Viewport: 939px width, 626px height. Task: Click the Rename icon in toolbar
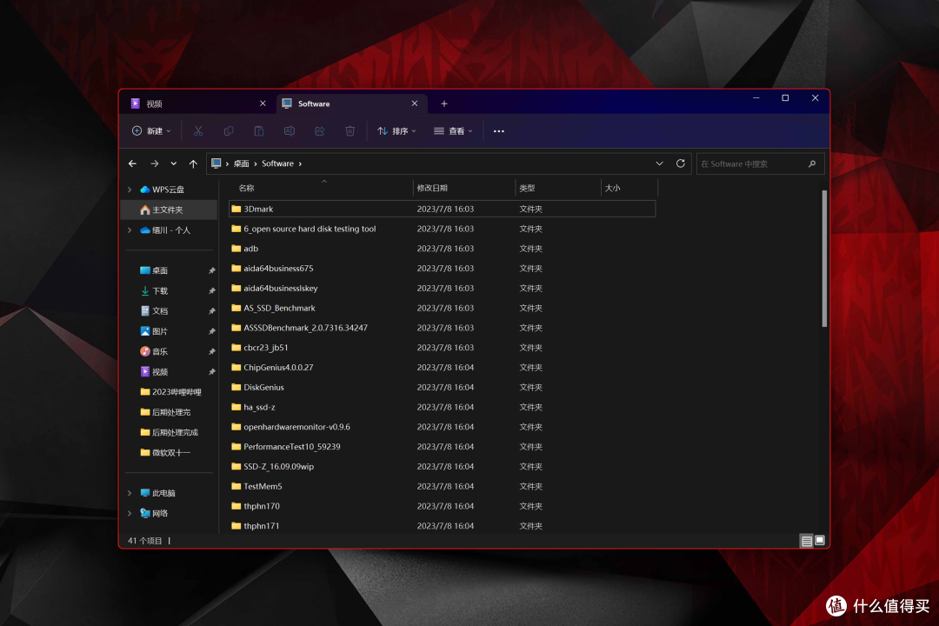[290, 131]
